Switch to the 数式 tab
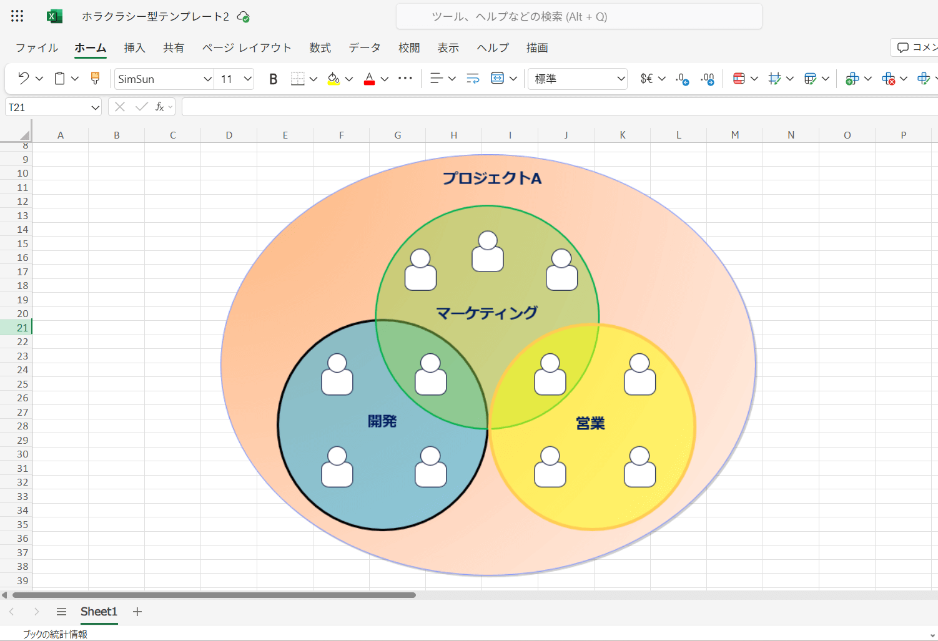This screenshot has width=938, height=641. (x=320, y=48)
